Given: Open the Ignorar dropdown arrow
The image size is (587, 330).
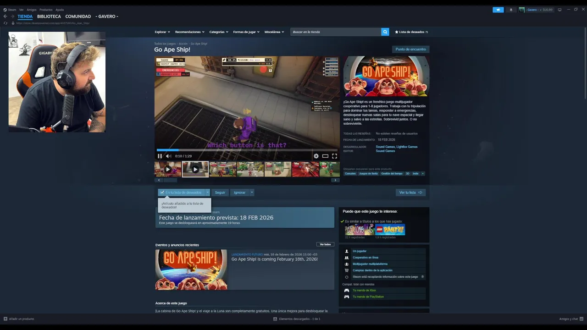Looking at the screenshot, I should (252, 192).
